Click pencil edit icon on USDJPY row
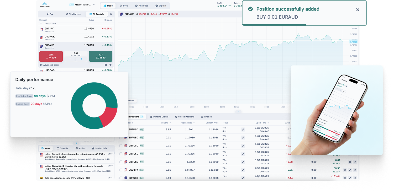This screenshot has width=394, height=194. pos(350,170)
